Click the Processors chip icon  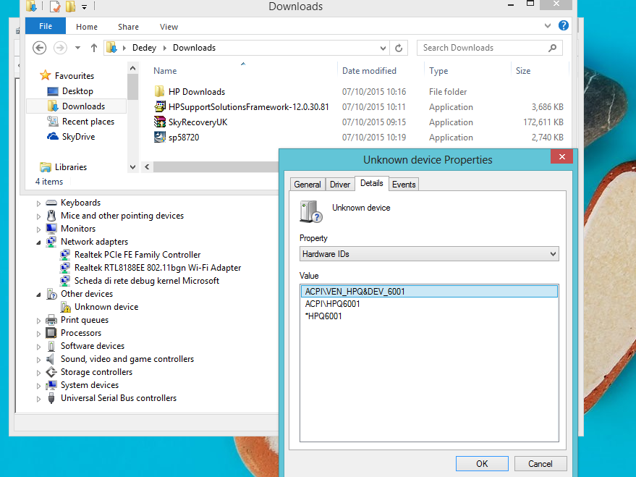[51, 333]
